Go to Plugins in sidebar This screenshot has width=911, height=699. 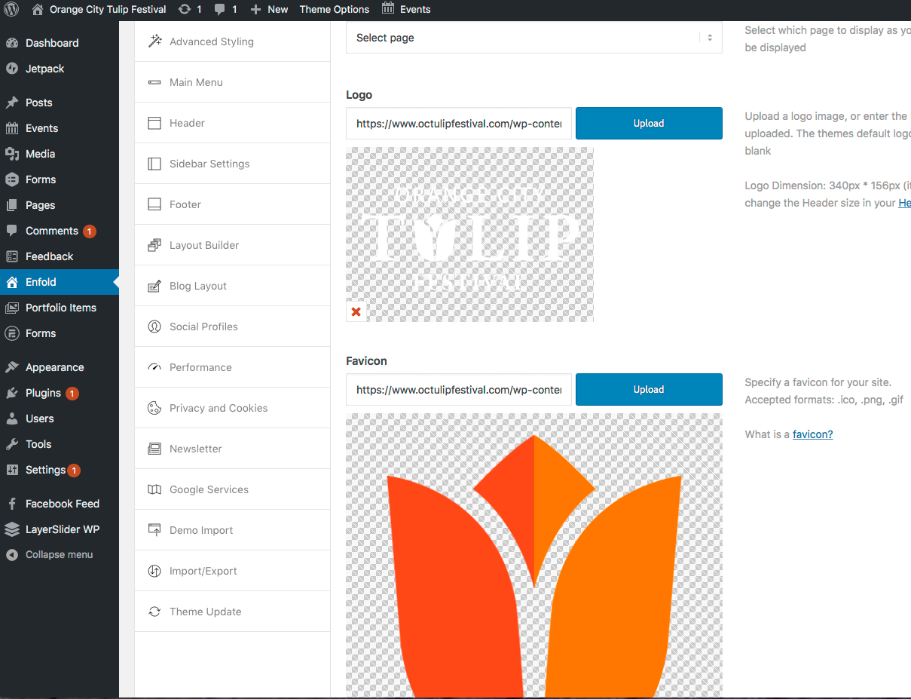pyautogui.click(x=43, y=393)
